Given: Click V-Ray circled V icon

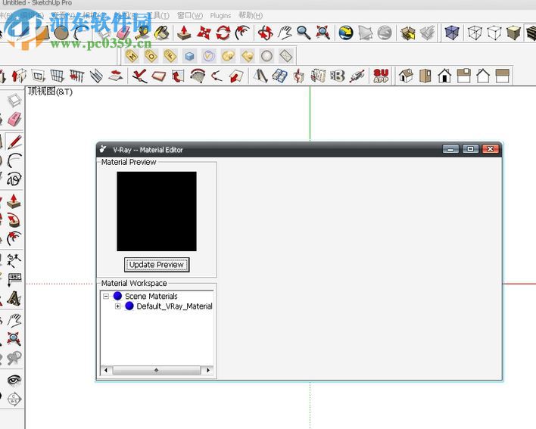Looking at the screenshot, I should pyautogui.click(x=208, y=56).
